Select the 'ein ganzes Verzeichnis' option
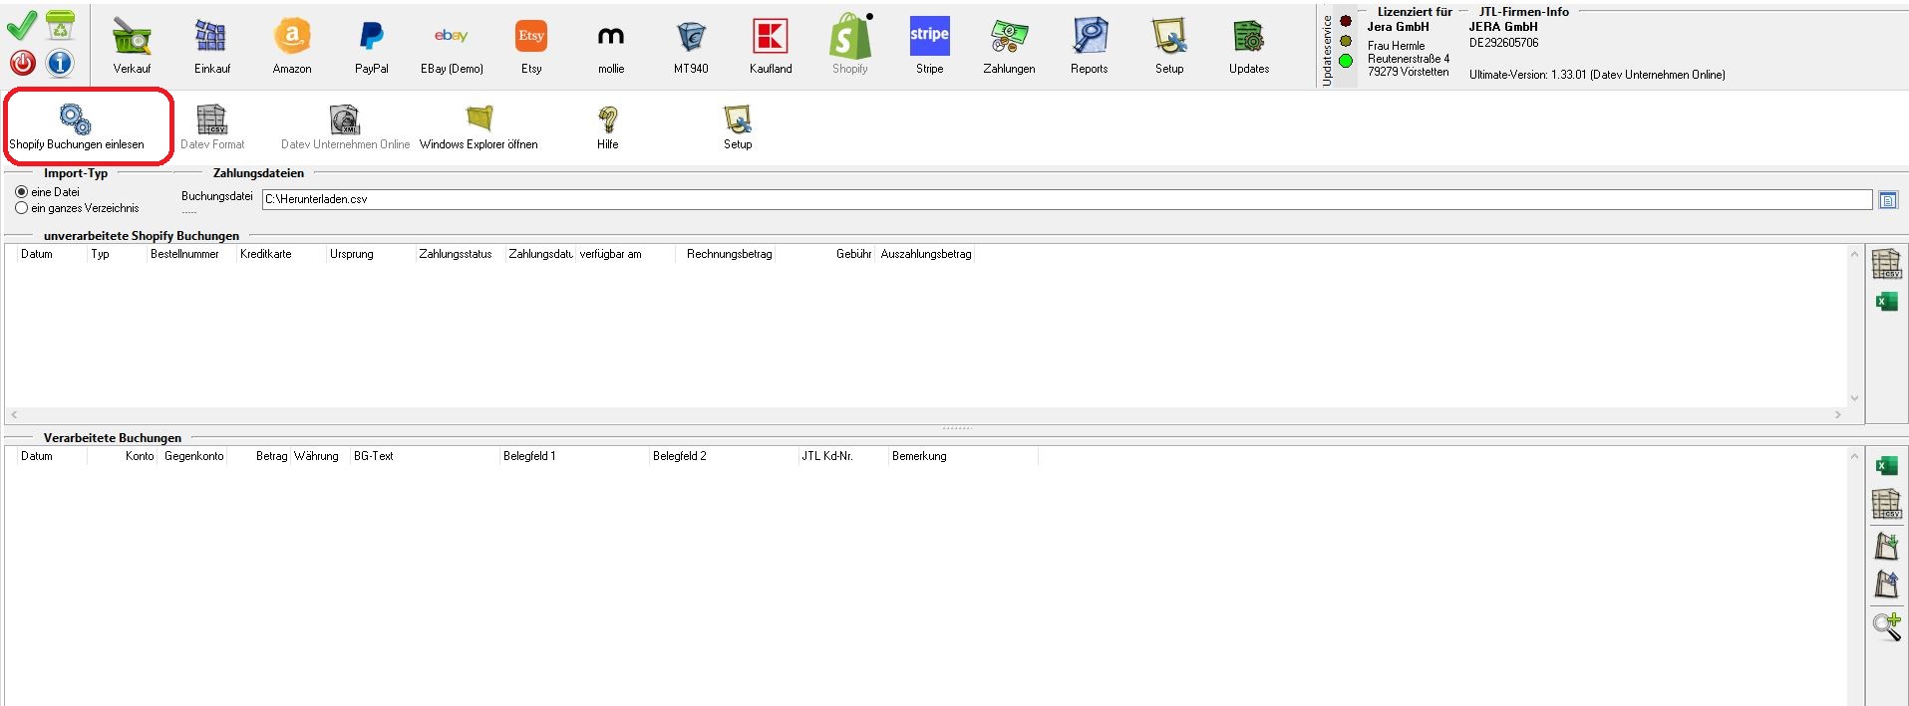Screen dimensions: 1909x706 point(22,208)
